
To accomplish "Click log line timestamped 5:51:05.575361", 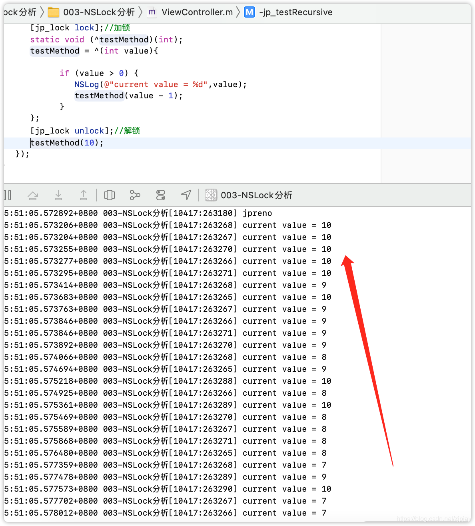I will point(168,405).
